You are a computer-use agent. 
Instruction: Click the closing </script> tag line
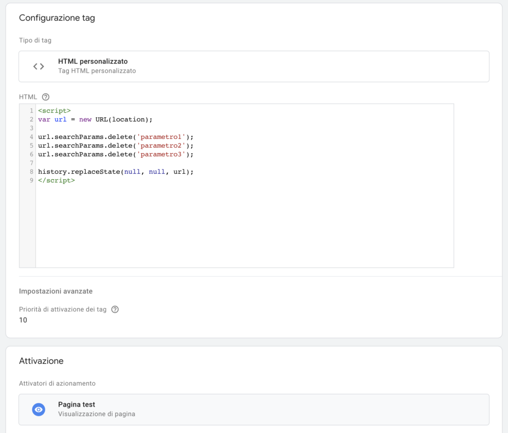tap(57, 180)
